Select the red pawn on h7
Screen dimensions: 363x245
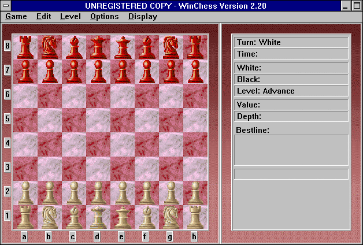(x=195, y=72)
